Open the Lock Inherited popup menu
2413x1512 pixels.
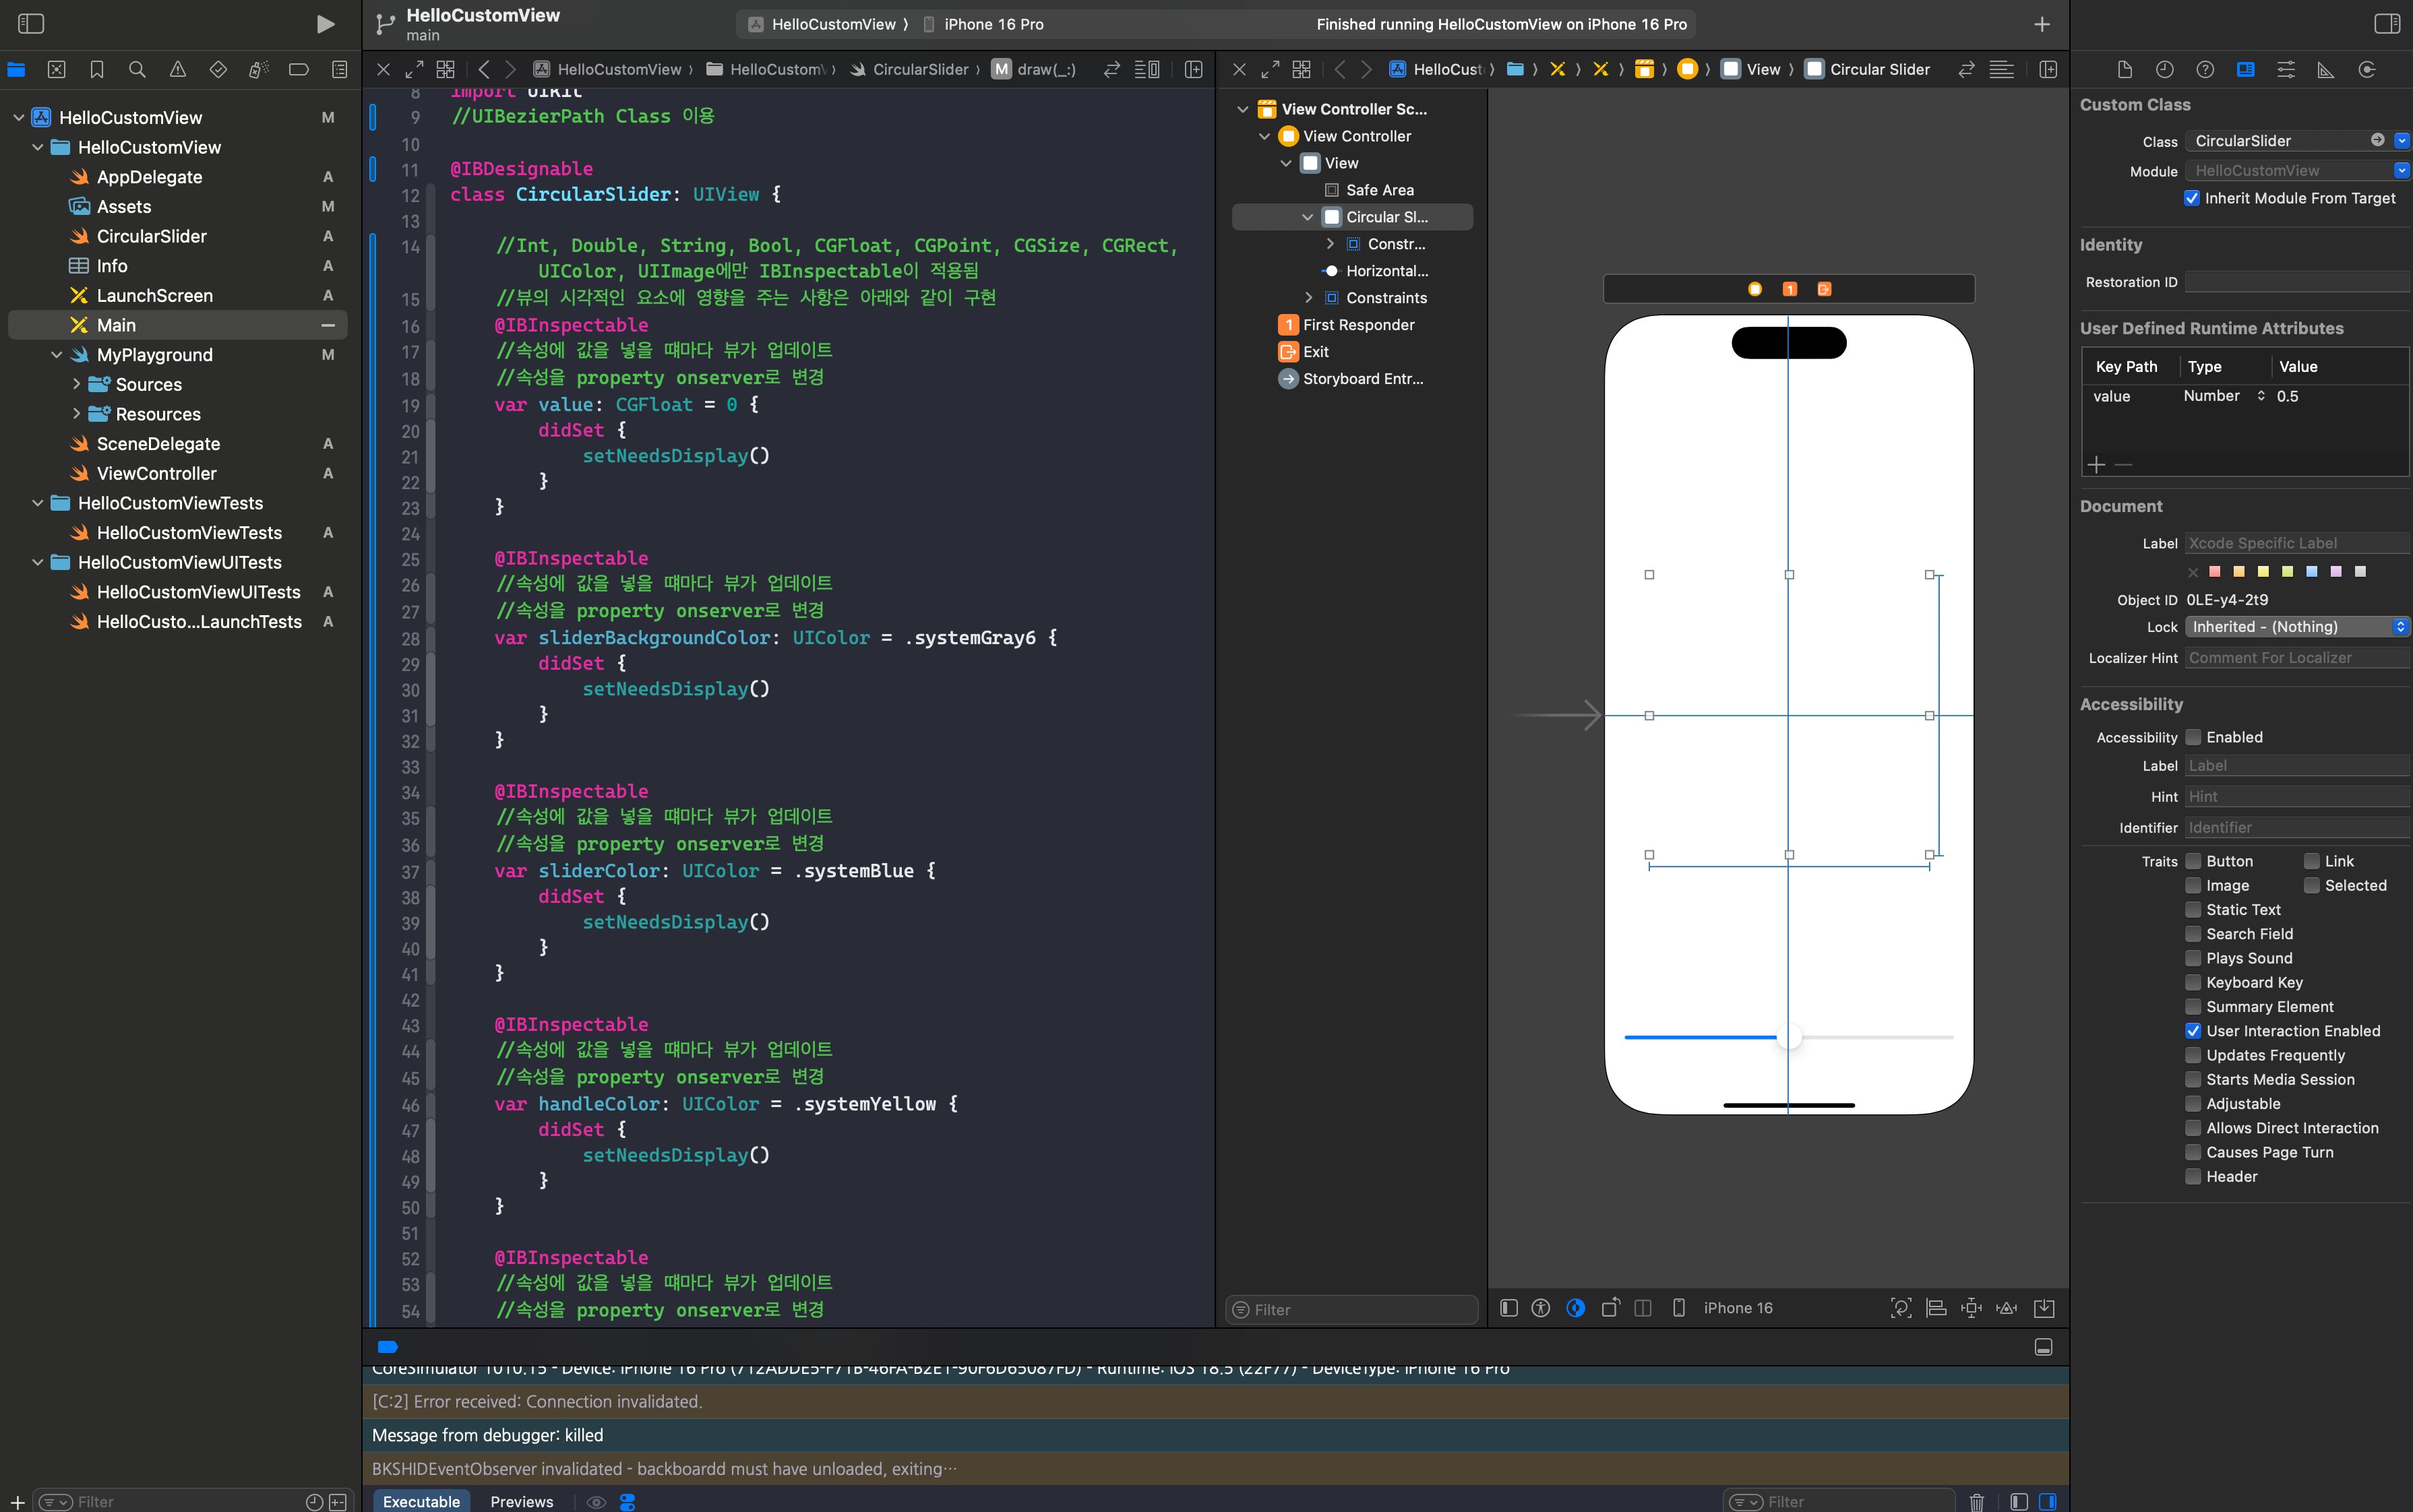[2297, 627]
